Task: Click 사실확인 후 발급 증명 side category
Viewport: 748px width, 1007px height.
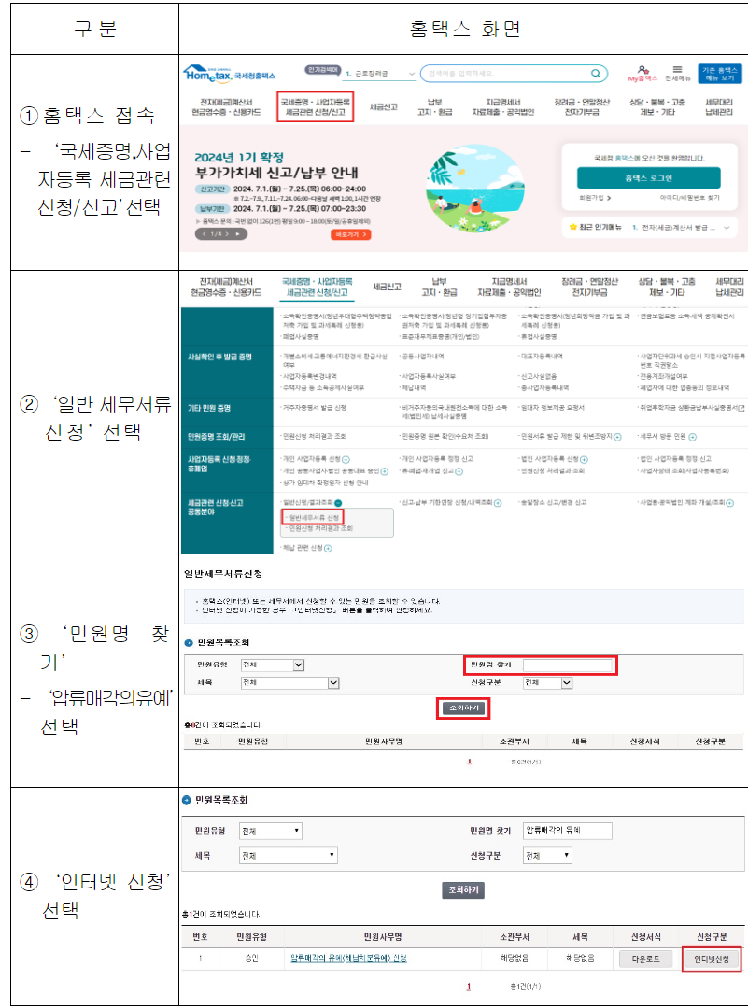Action: click(219, 357)
